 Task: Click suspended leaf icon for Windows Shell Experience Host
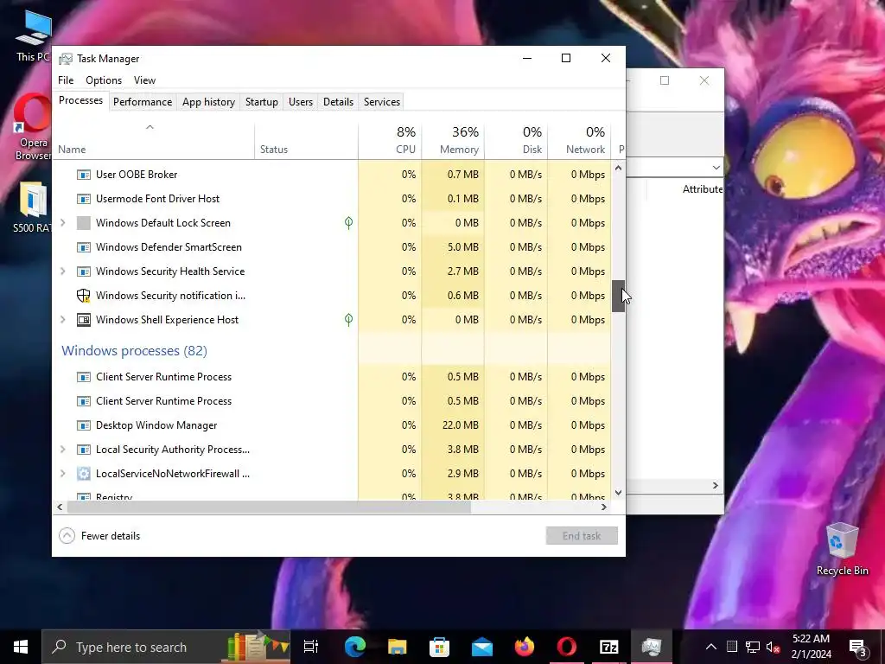pos(349,320)
